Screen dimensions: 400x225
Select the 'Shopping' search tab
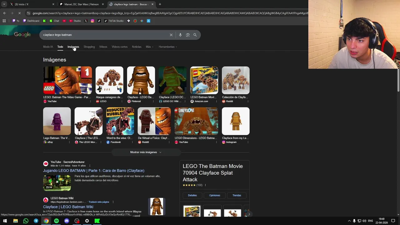click(89, 47)
